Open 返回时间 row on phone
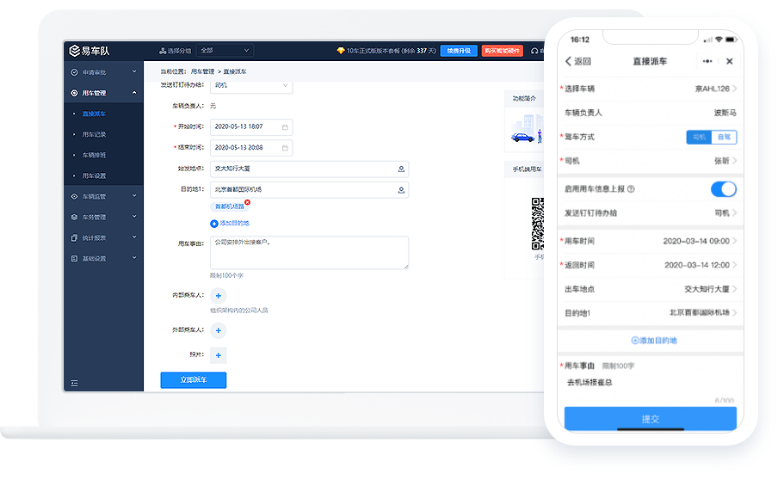784x480 pixels. tap(651, 265)
